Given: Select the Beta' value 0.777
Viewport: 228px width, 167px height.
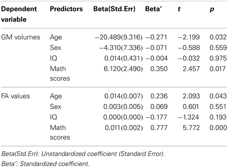Looking at the screenshot, I should (x=159, y=128).
